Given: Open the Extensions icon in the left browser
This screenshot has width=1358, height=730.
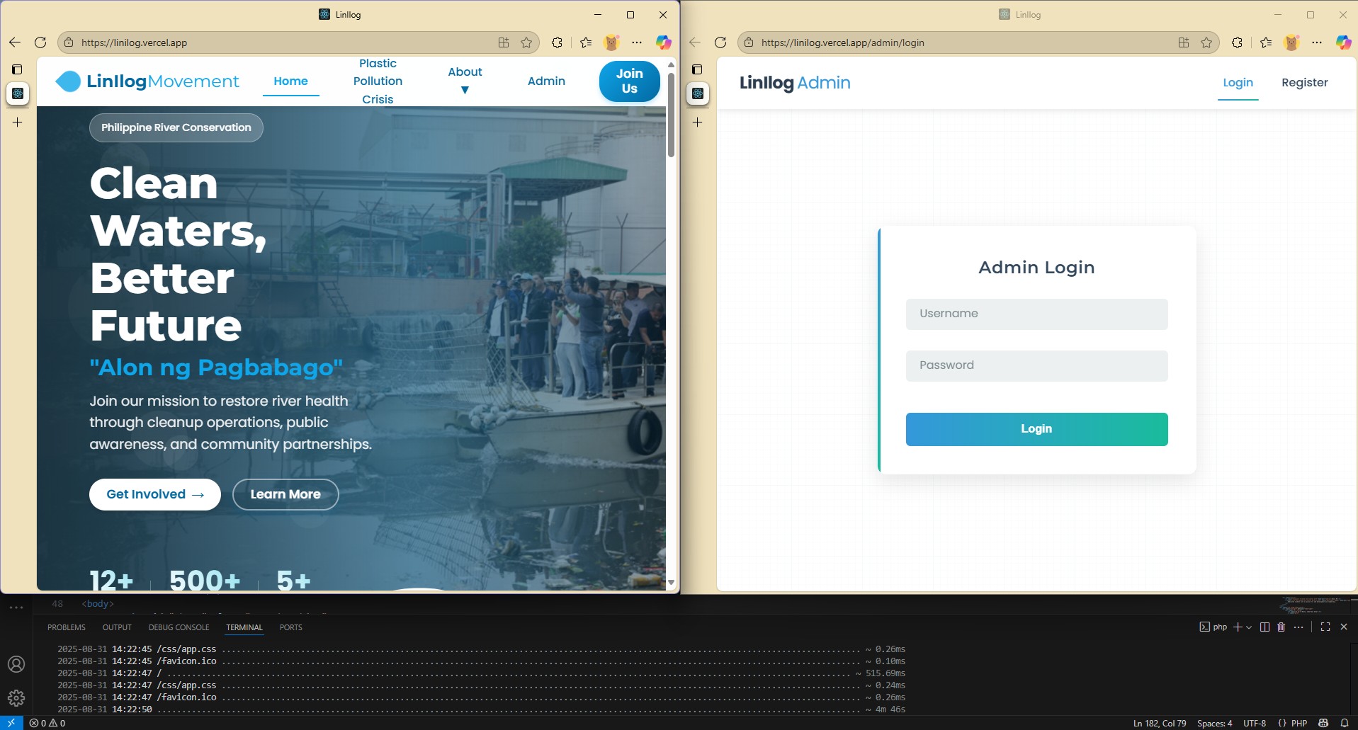Looking at the screenshot, I should pos(557,42).
